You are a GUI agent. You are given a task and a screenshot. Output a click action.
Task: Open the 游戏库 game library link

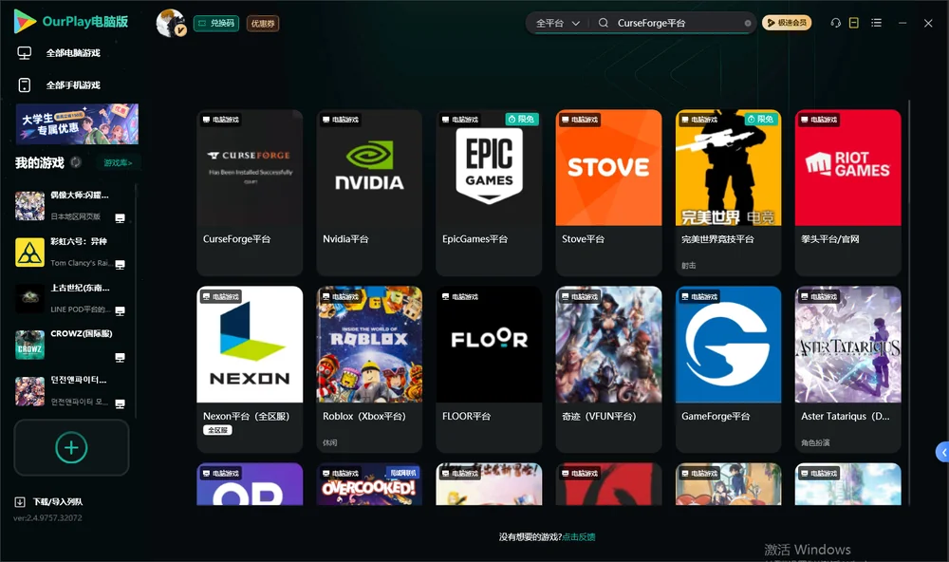pos(118,162)
